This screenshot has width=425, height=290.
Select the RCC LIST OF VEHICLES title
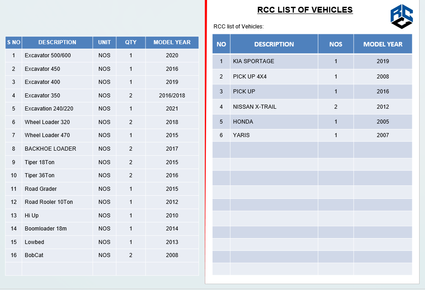point(305,10)
